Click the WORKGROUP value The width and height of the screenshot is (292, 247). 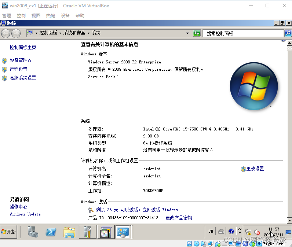pos(153,191)
